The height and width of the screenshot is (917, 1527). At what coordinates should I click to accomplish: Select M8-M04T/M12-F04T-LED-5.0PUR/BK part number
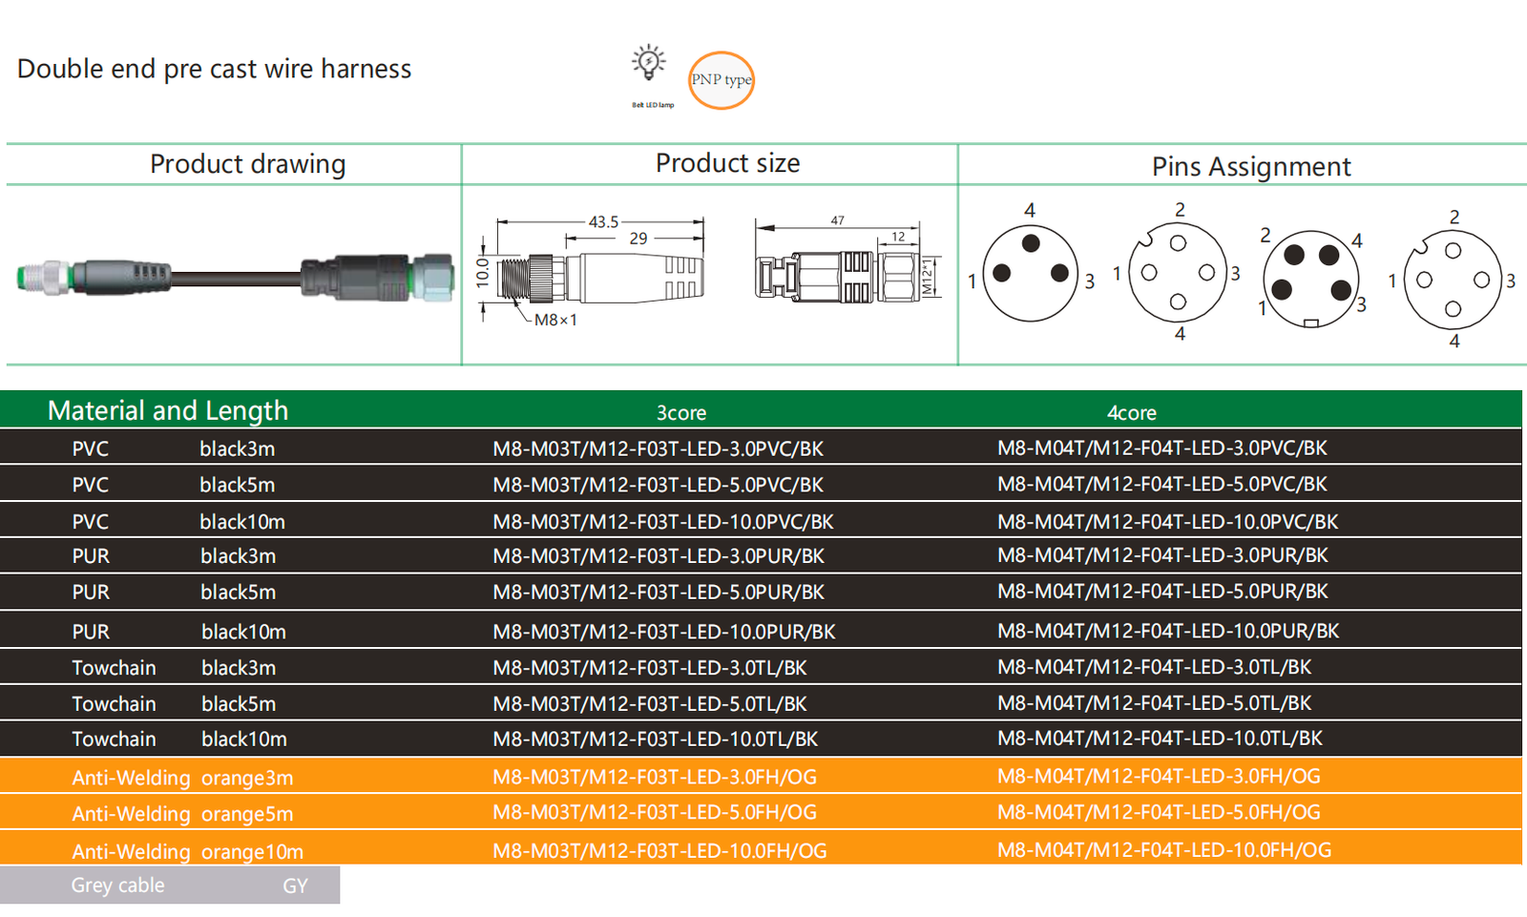tap(1163, 591)
